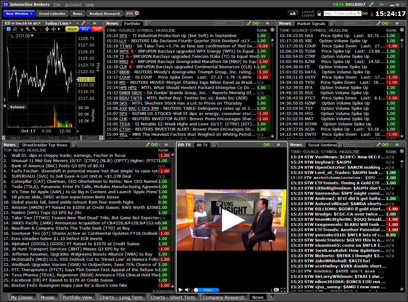The image size is (408, 302).
Task: Open the Account menu
Action: pyautogui.click(x=73, y=5)
